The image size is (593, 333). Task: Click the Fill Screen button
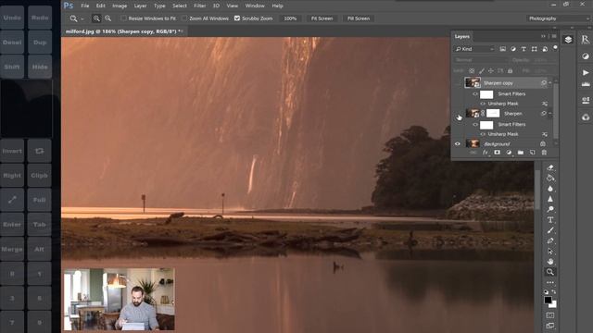click(359, 18)
